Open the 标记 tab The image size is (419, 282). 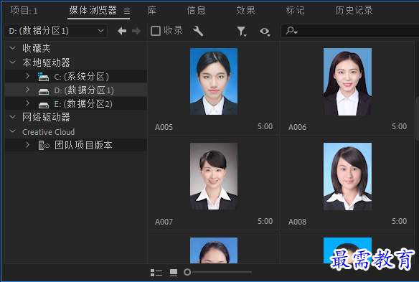(295, 11)
